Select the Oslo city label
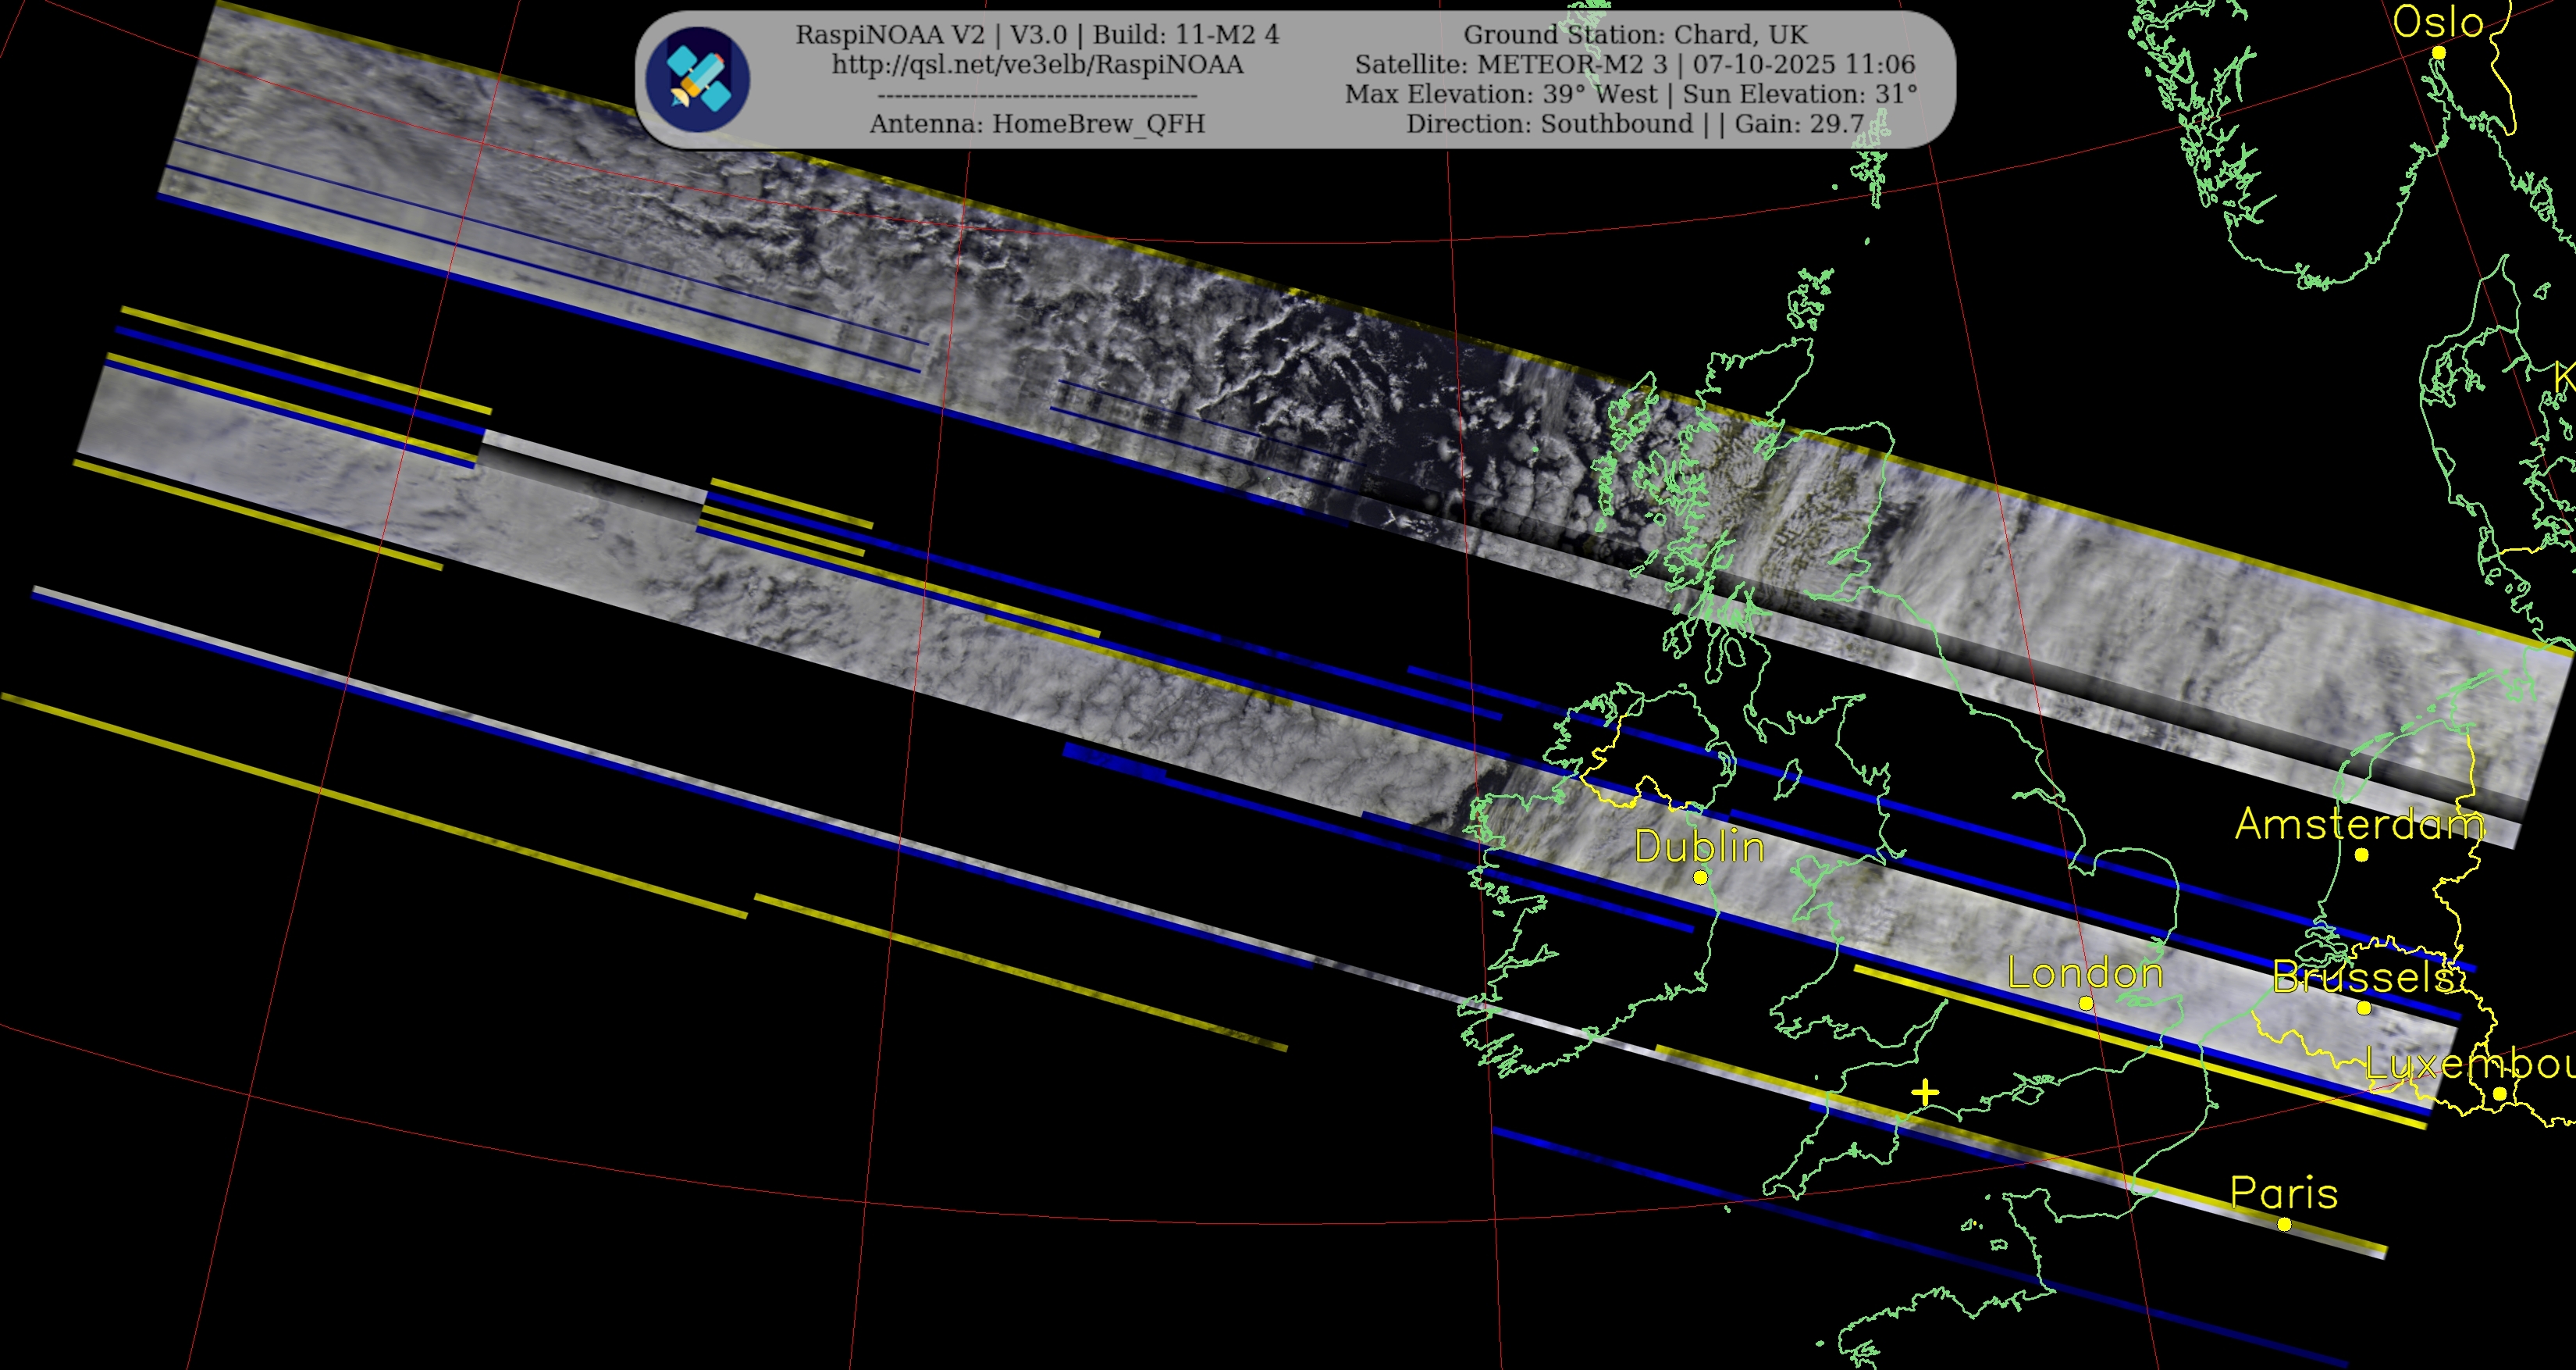Viewport: 2576px width, 1370px height. pyautogui.click(x=2437, y=22)
